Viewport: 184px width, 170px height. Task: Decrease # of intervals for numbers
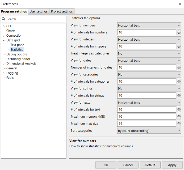pyautogui.click(x=179, y=34)
